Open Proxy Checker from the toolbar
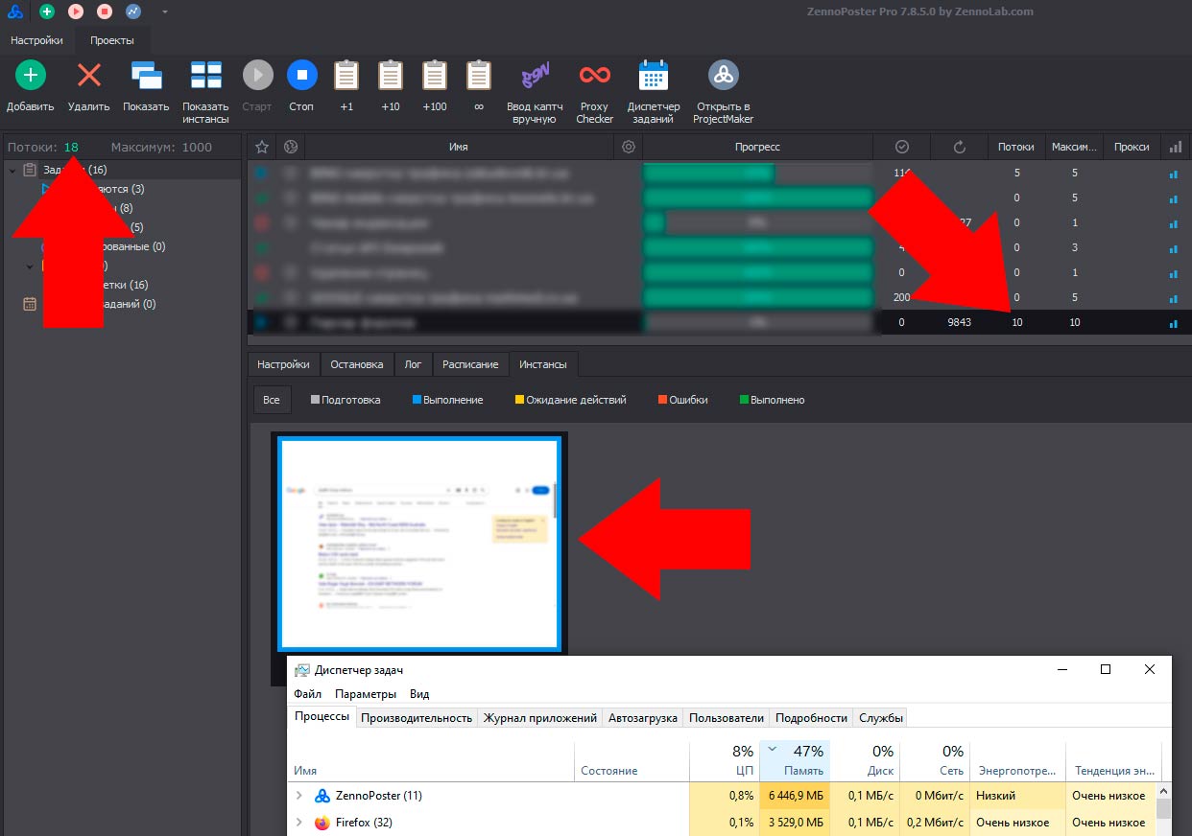The height and width of the screenshot is (836, 1192). point(594,76)
